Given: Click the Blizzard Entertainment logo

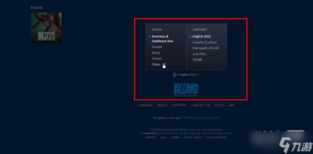Looking at the screenshot, I should [186, 90].
